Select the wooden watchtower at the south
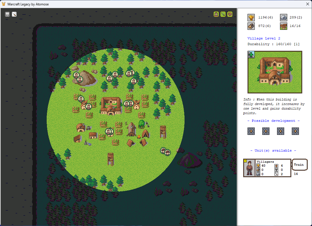Image resolution: width=312 pixels, height=226 pixels. click(111, 159)
